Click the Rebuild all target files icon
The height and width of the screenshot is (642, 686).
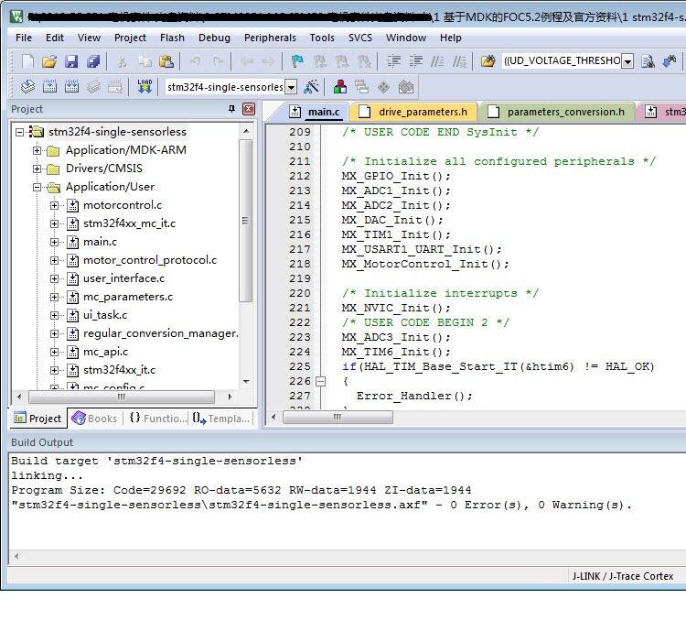[71, 87]
